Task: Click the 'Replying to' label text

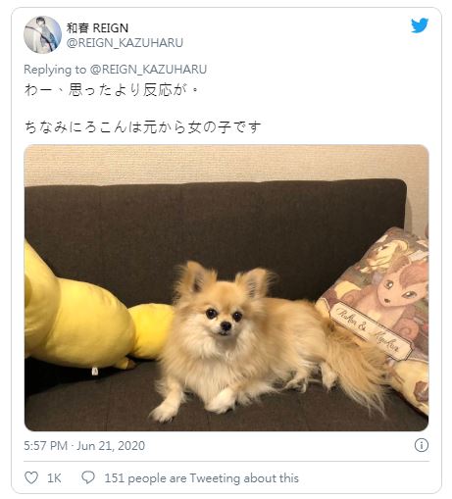Action: [x=55, y=70]
